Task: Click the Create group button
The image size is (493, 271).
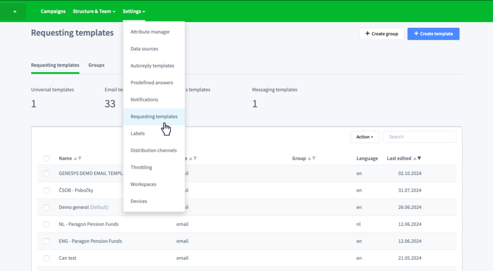Action: 381,34
